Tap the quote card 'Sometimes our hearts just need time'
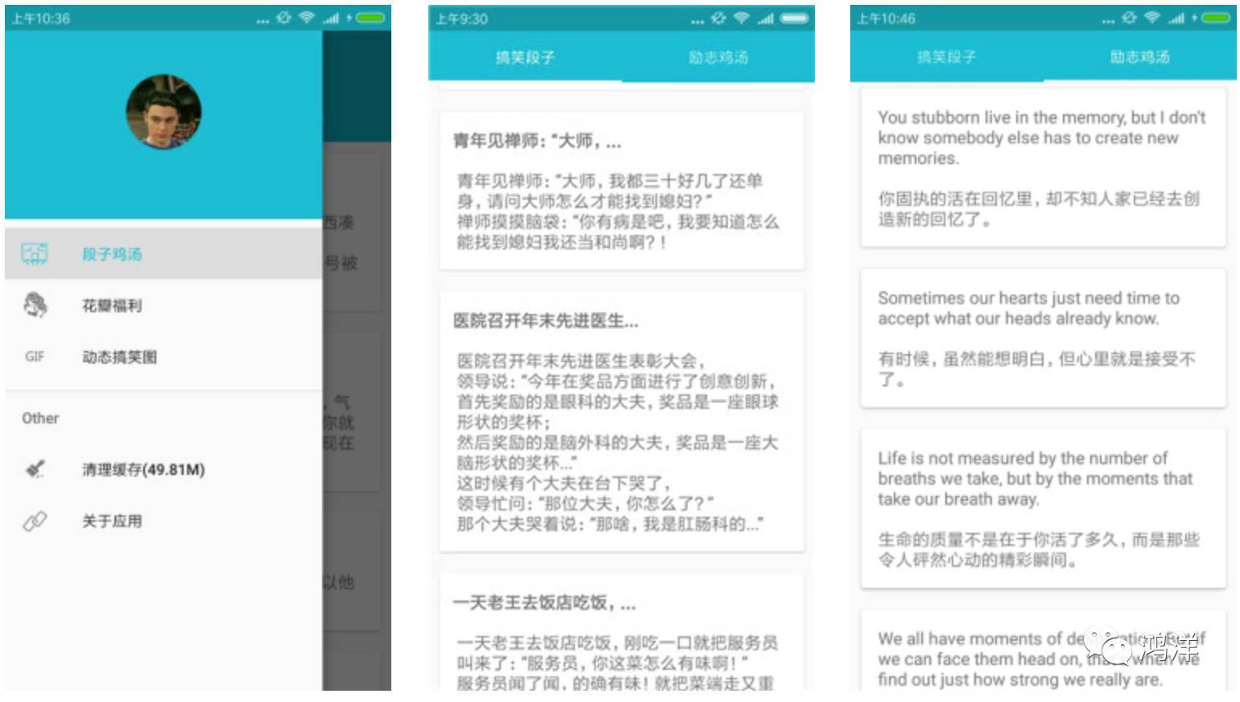Screen dimensions: 1240x702 click(x=1044, y=338)
